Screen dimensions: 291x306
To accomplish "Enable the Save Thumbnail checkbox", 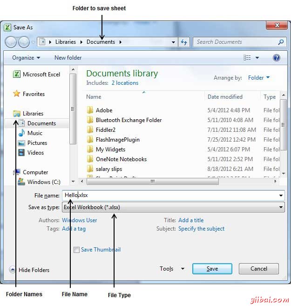I will point(76,250).
